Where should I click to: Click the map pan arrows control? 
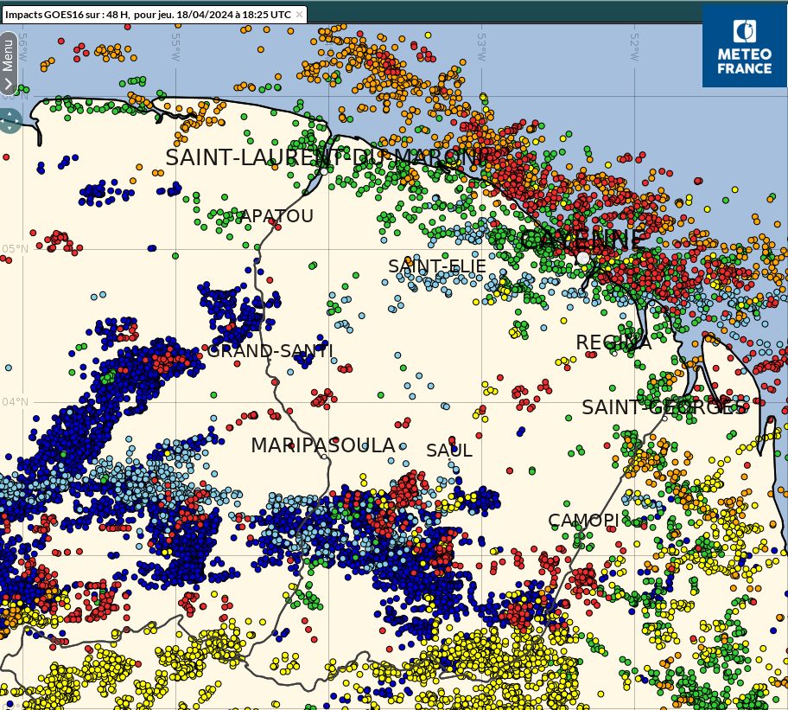click(x=9, y=120)
